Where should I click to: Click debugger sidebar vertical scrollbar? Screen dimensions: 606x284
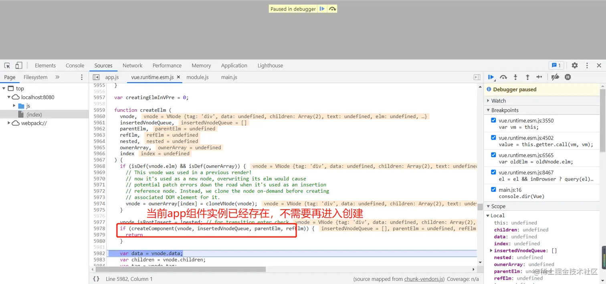click(x=602, y=120)
